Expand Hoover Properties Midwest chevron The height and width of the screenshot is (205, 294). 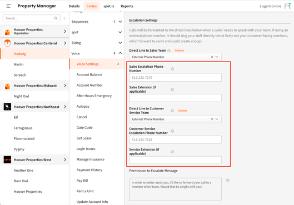click(x=65, y=86)
